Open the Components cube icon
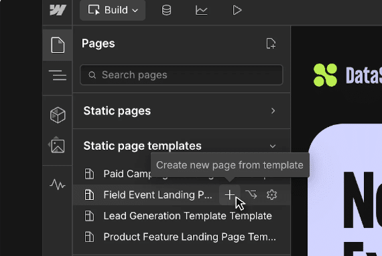Image resolution: width=382 pixels, height=256 pixels. pos(58,115)
